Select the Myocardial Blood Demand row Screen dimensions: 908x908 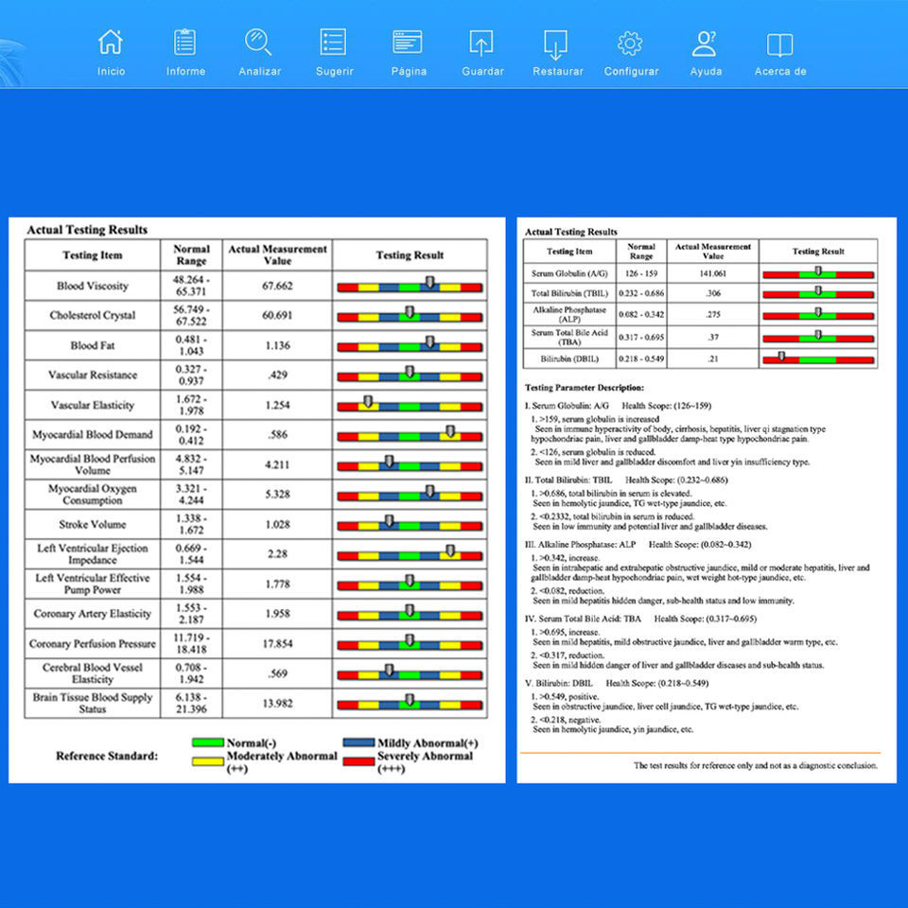coord(255,435)
